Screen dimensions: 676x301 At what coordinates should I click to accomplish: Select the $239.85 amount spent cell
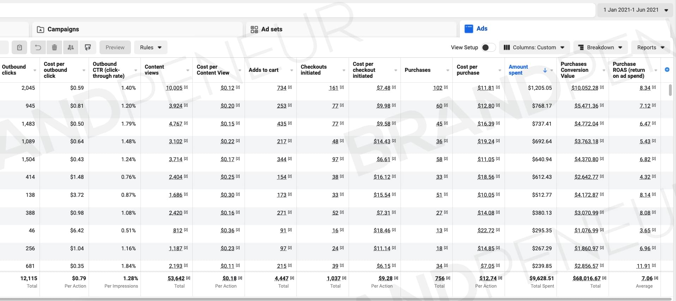pos(542,266)
